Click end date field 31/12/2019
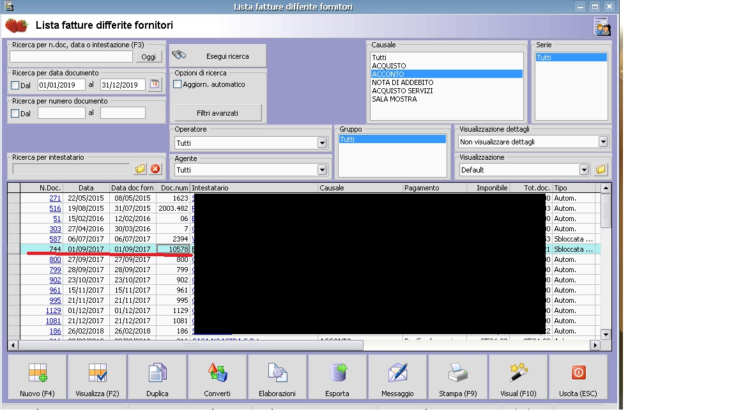Image resolution: width=736 pixels, height=414 pixels. pyautogui.click(x=123, y=85)
